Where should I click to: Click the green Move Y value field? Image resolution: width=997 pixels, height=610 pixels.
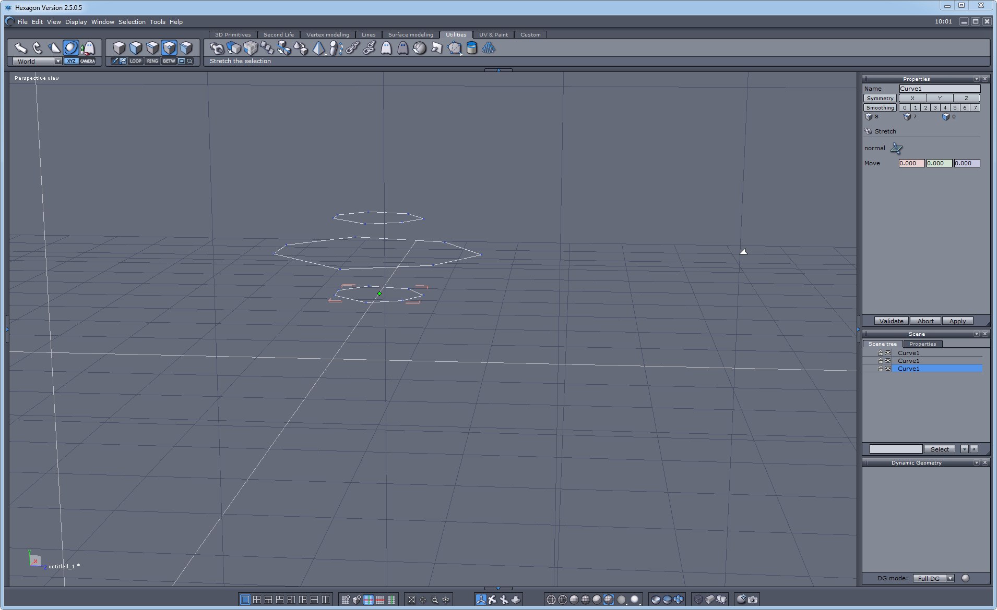[939, 163]
